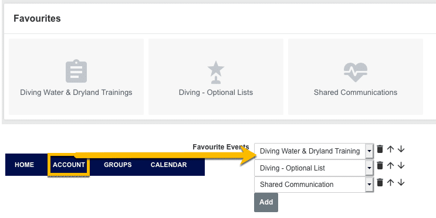Image resolution: width=436 pixels, height=218 pixels.
Task: Open the Diving - Optional Lists tile
Action: click(216, 77)
